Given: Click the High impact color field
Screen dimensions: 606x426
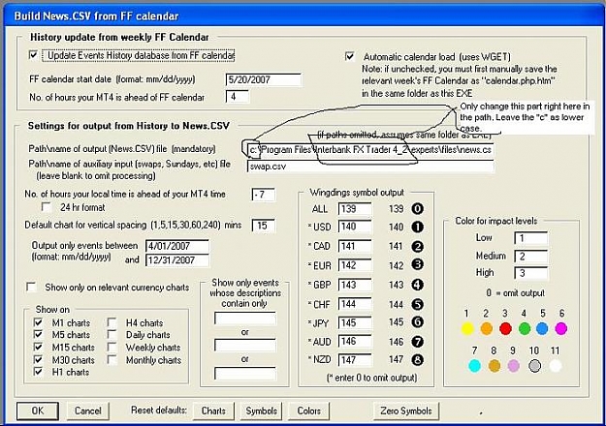Looking at the screenshot, I should click(x=531, y=273).
